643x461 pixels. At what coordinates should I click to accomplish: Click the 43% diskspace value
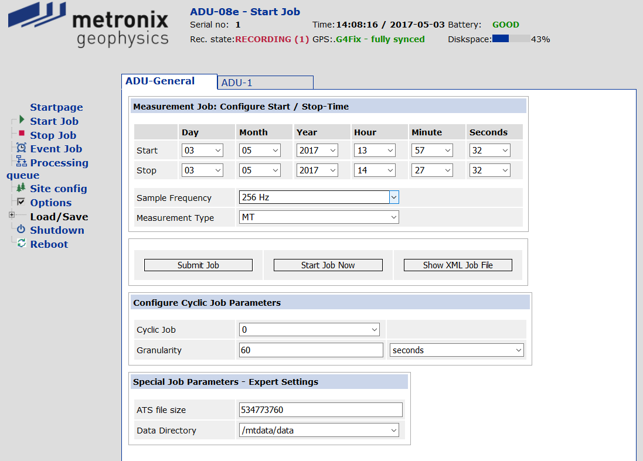[540, 39]
